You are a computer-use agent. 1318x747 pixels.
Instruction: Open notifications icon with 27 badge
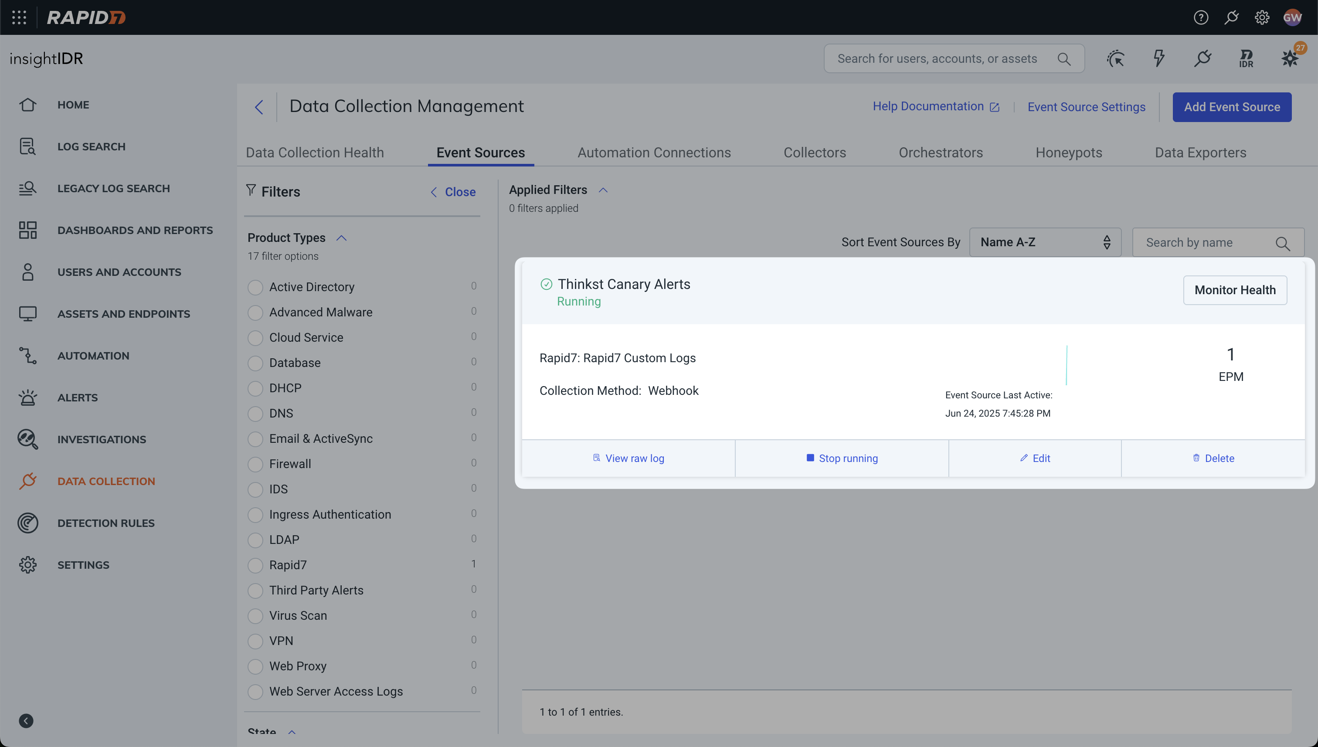[1290, 58]
